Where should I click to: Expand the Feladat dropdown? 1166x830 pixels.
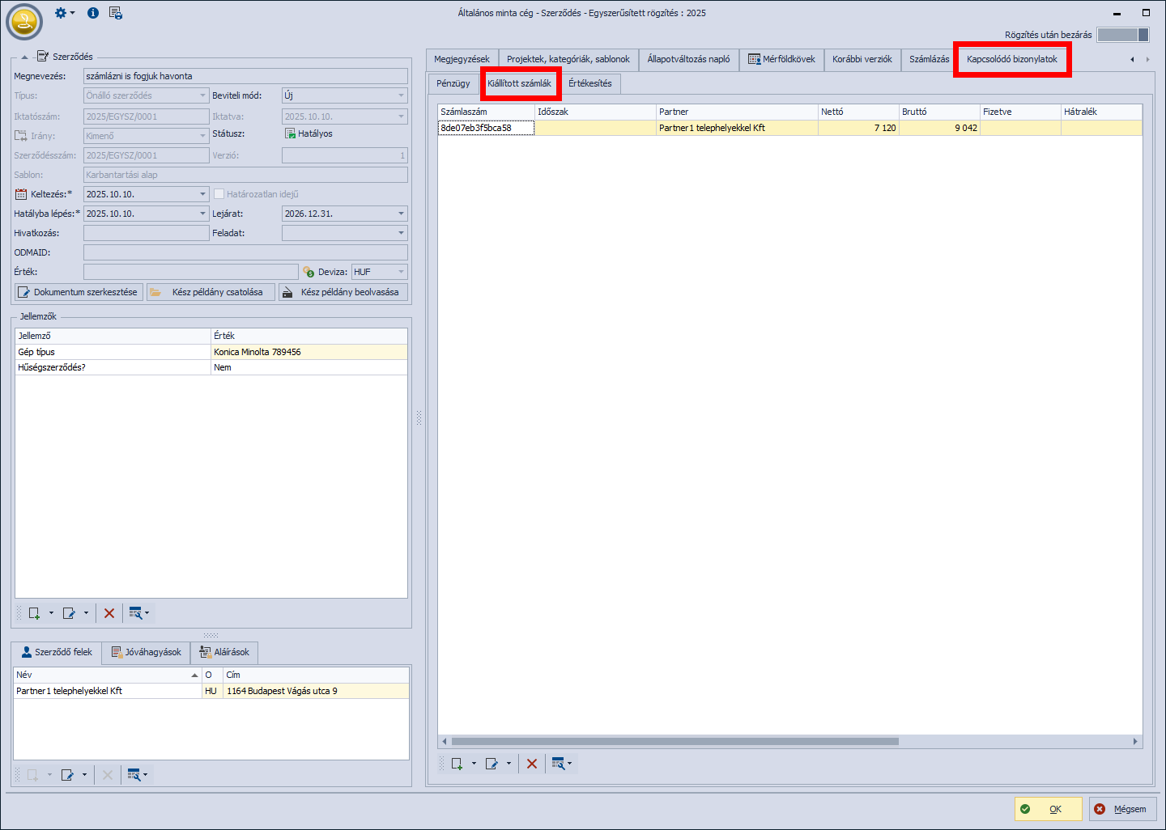(x=401, y=233)
